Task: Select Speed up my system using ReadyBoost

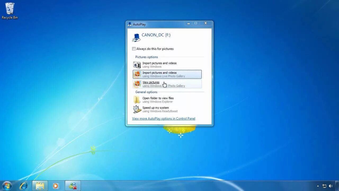Action: [x=167, y=109]
